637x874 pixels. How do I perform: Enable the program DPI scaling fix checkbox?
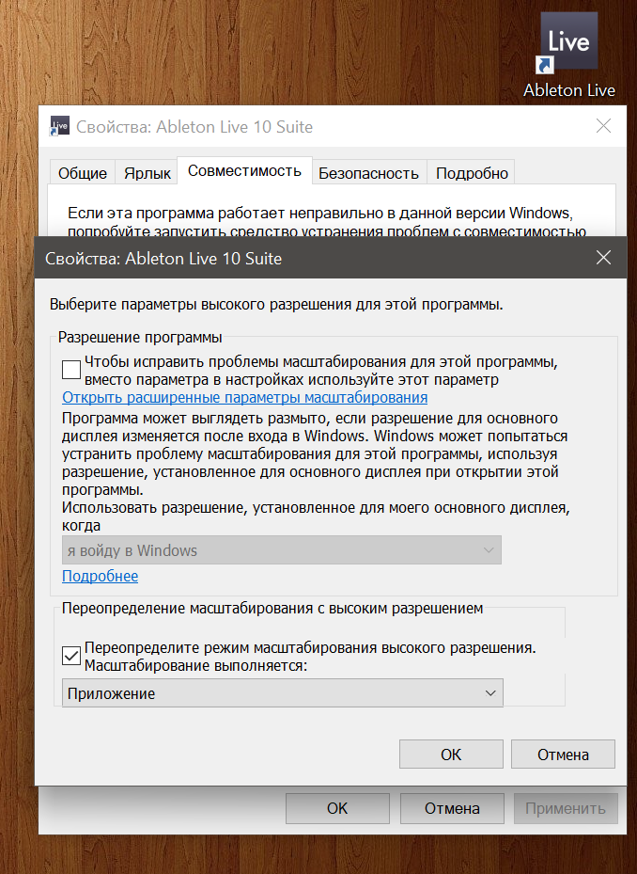[x=71, y=370]
